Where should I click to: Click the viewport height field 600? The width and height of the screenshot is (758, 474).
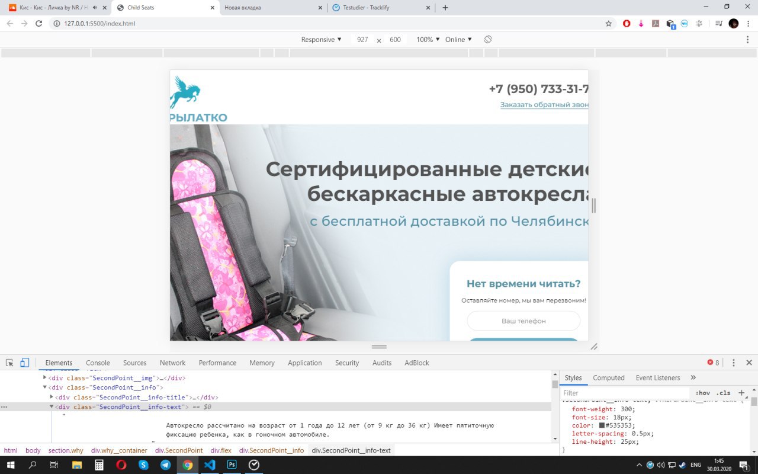[395, 39]
